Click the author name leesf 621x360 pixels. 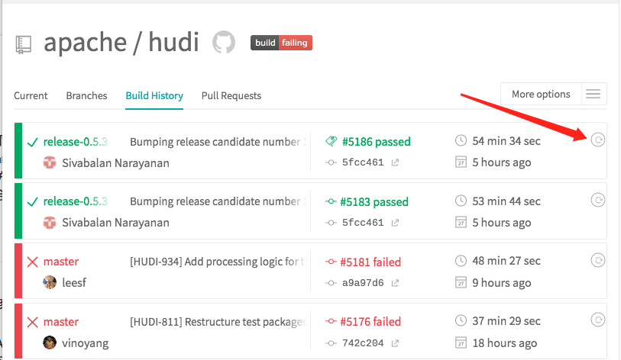74,283
